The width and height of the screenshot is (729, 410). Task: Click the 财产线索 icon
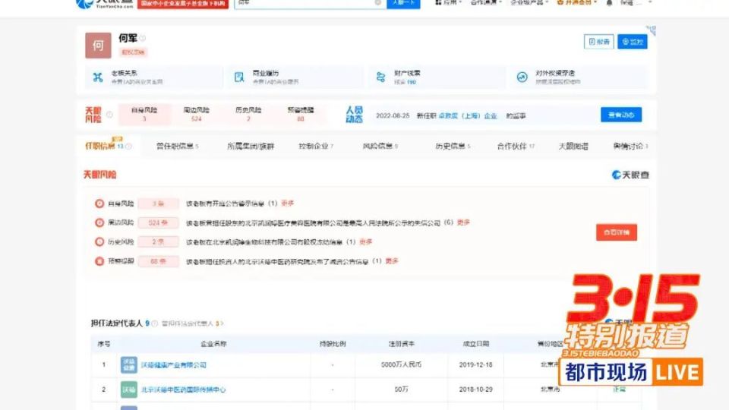pyautogui.click(x=380, y=77)
